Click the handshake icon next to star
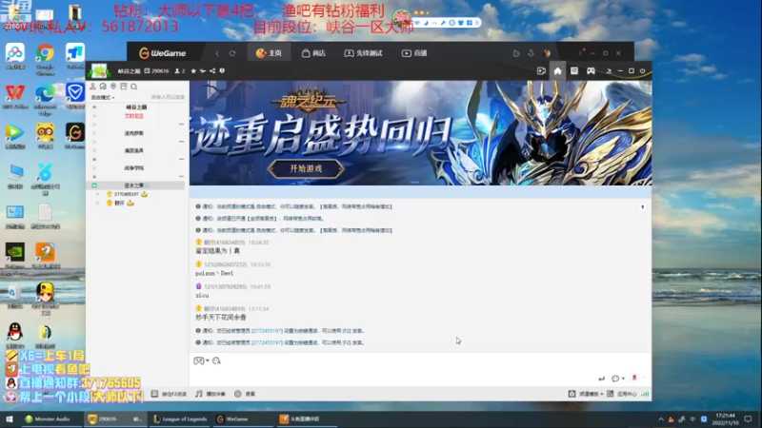762x428 pixels. click(x=203, y=70)
